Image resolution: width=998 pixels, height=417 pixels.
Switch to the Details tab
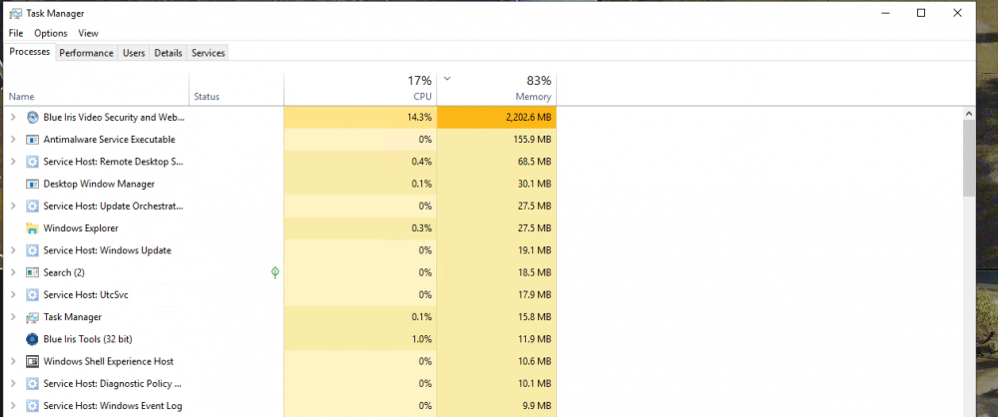[169, 53]
